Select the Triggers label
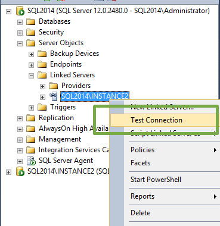The width and height of the screenshot is (220, 226). (x=63, y=107)
